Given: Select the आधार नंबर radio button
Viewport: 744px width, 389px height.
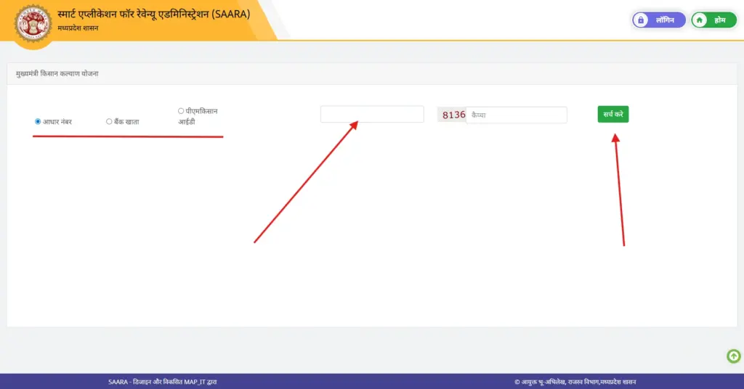Looking at the screenshot, I should click(38, 122).
